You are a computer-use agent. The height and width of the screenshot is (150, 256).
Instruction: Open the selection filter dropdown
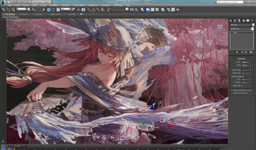pyautogui.click(x=21, y=9)
